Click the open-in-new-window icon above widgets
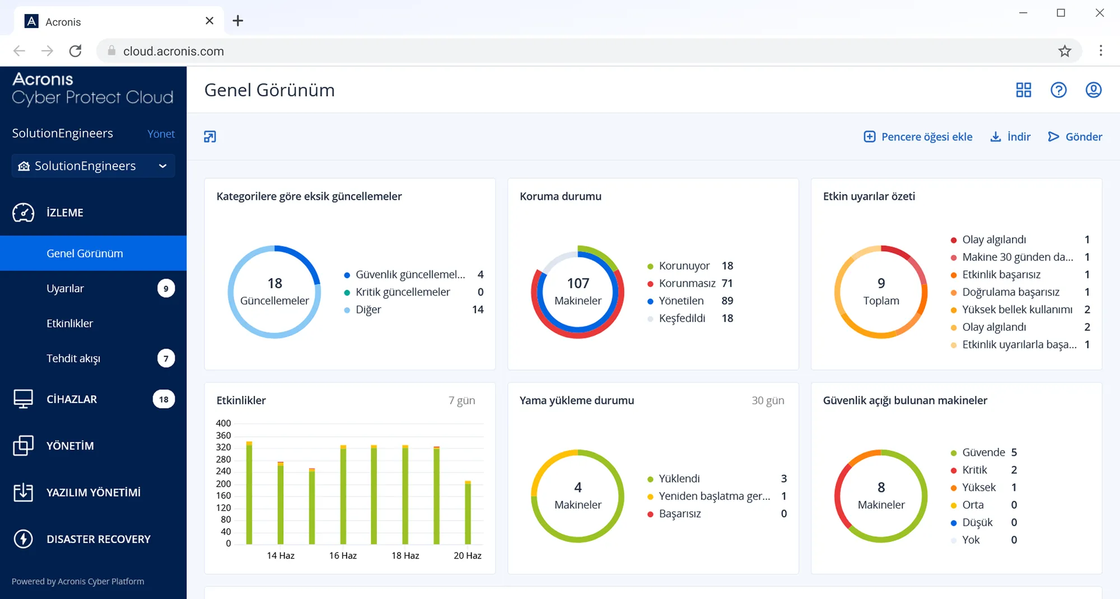Screen dimensions: 1120x599 (210, 137)
